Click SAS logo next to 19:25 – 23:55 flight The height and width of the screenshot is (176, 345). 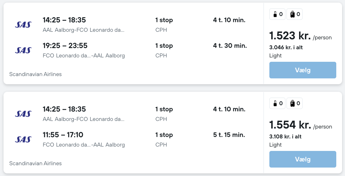pos(23,50)
